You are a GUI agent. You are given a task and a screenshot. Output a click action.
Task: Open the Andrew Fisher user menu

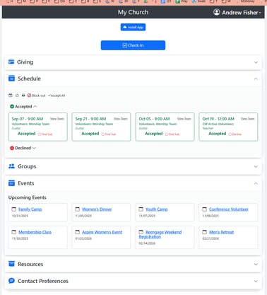coord(237,12)
